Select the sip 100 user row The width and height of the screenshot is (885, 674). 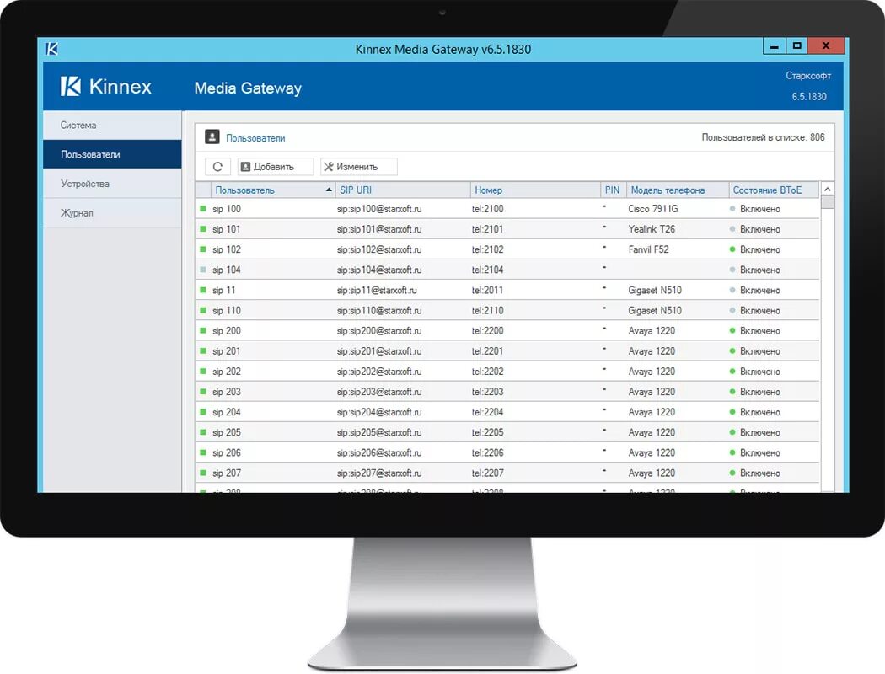pos(507,209)
